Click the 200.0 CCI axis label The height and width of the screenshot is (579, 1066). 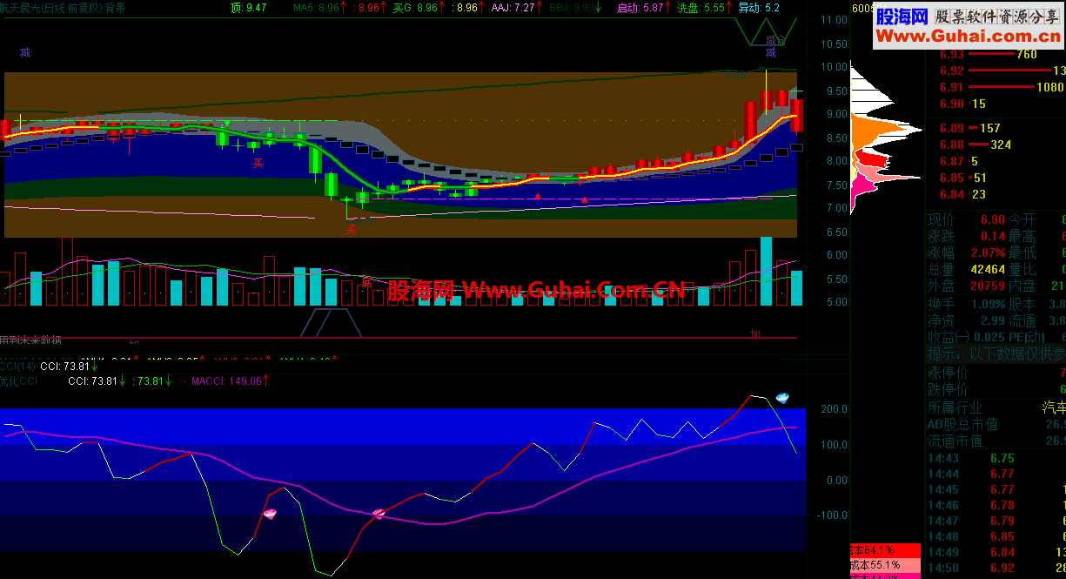[x=835, y=408]
